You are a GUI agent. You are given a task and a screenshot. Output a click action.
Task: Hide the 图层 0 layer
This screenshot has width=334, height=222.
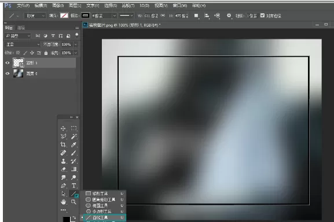coord(8,73)
